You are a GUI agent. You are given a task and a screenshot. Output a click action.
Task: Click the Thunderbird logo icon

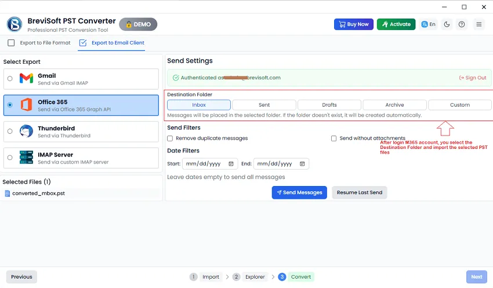[26, 131]
